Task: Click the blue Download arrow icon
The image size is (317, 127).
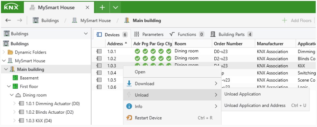Action: 129,83
